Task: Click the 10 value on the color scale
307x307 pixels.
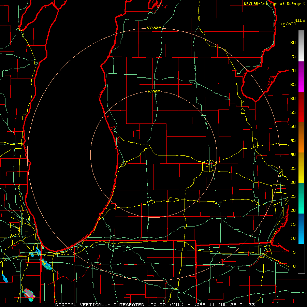Action: (x=293, y=238)
